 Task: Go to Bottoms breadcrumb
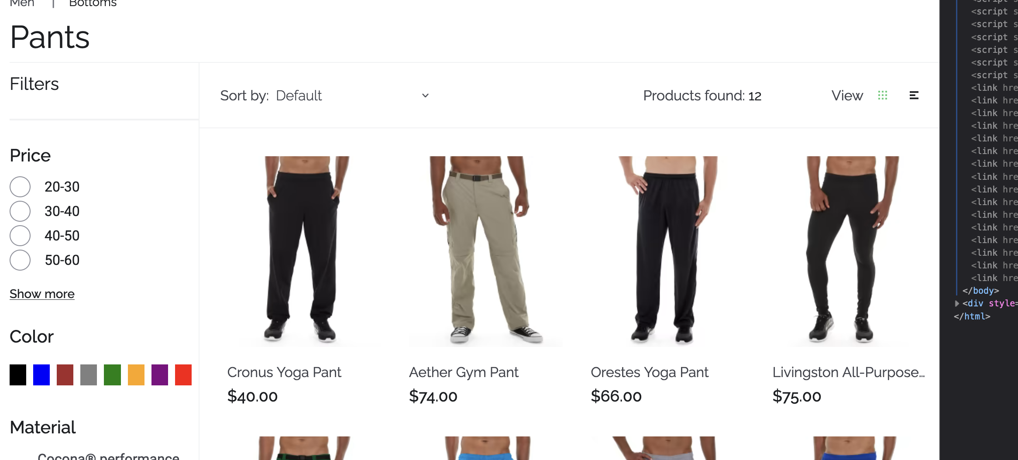(x=93, y=3)
